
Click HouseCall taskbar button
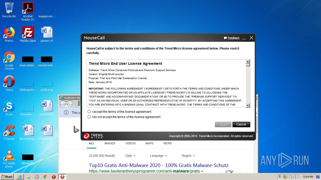[x=62, y=177]
